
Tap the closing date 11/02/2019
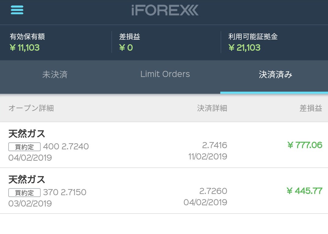point(207,157)
